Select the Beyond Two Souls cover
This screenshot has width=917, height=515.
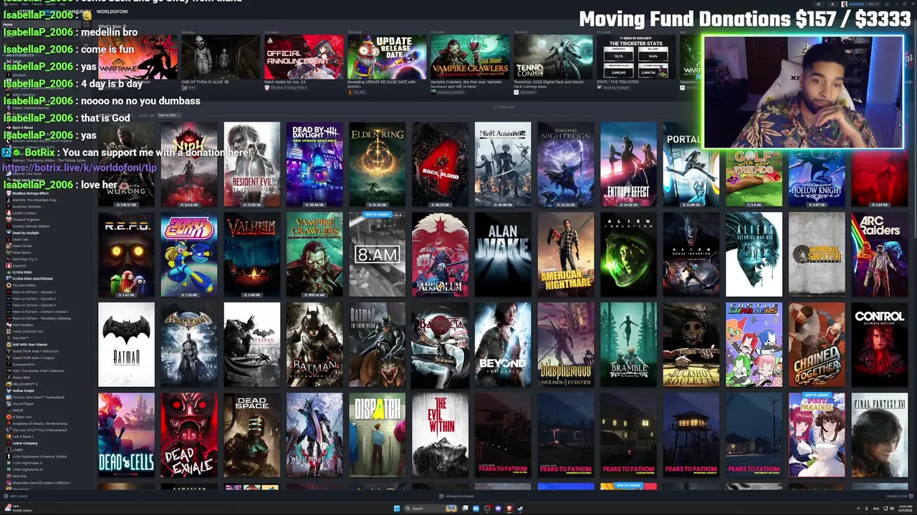pos(503,345)
